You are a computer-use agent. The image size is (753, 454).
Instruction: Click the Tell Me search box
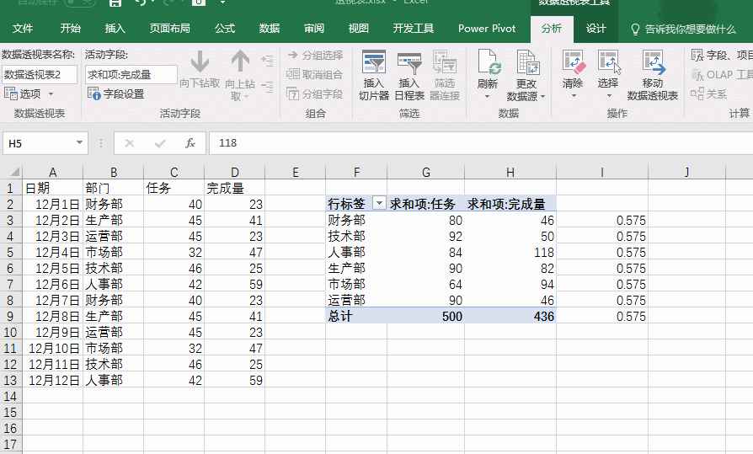click(689, 29)
